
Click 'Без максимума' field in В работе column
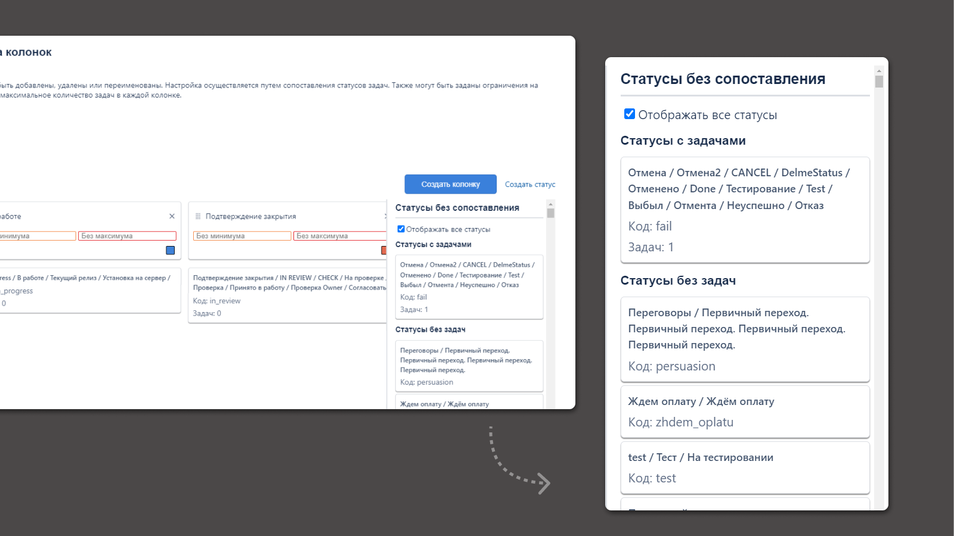pos(127,236)
